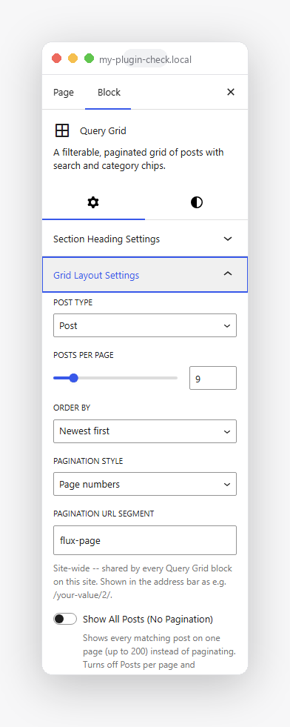Click the Posts Per Page number field
Viewport: 290px width, 727px height.
tap(213, 379)
